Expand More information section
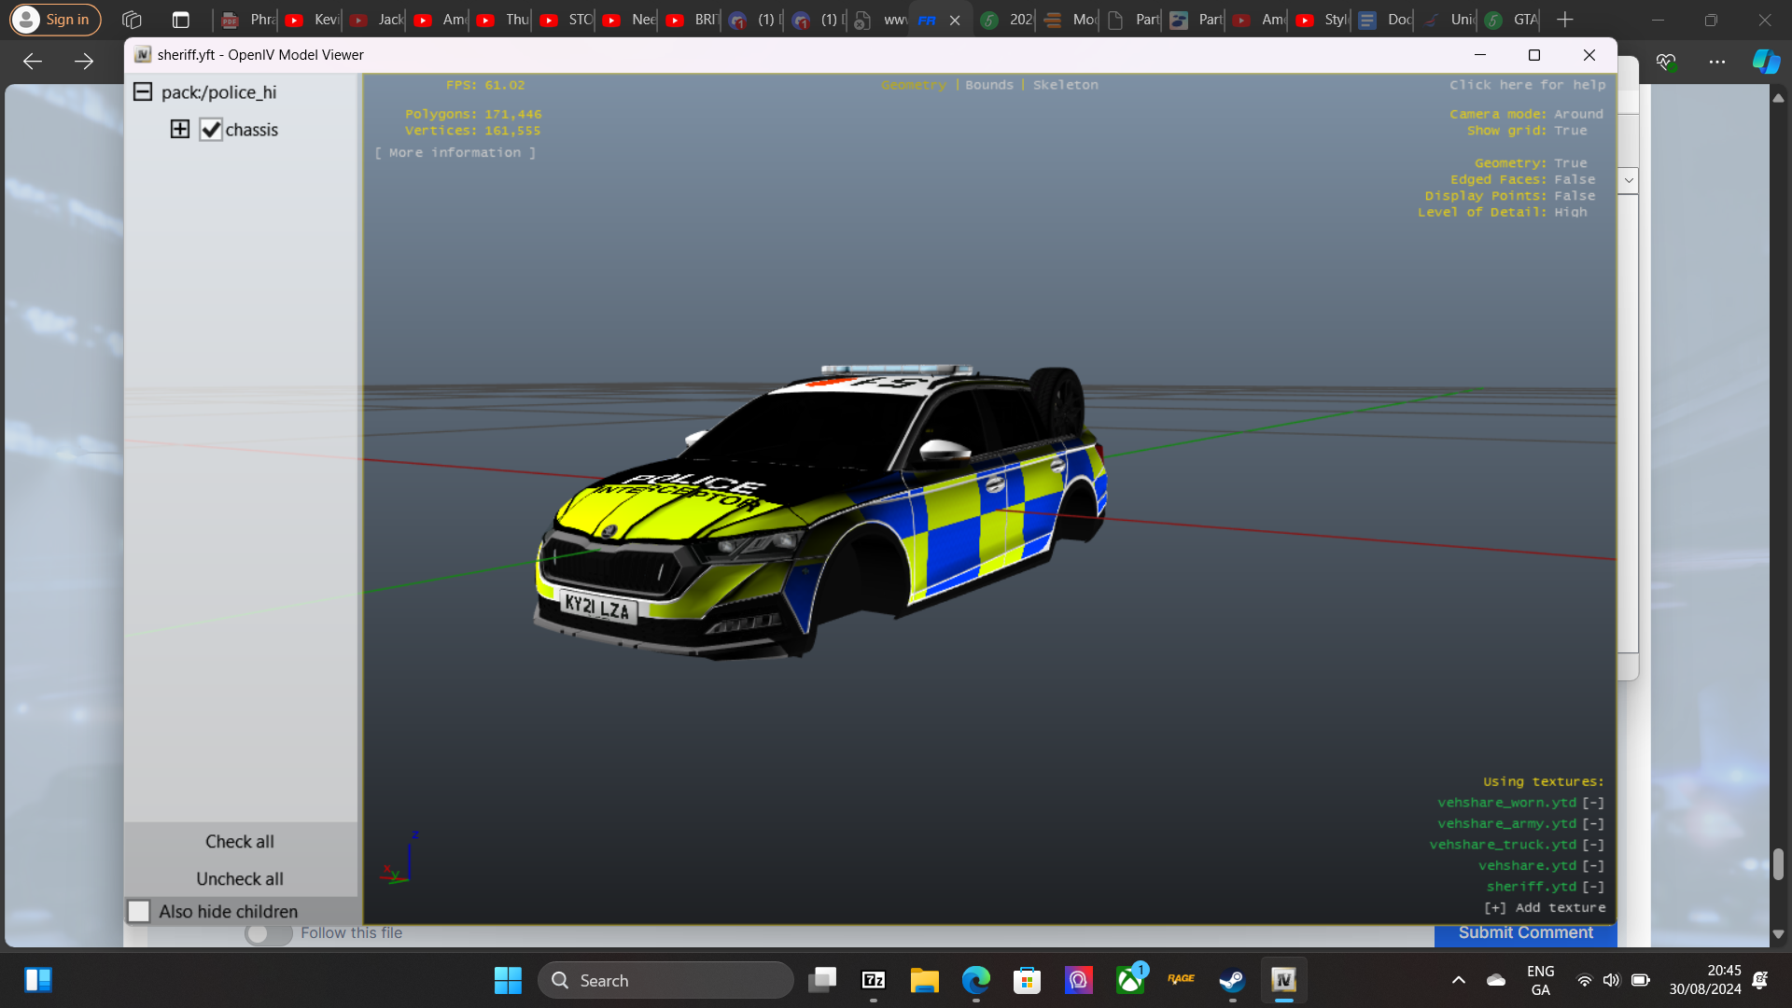The image size is (1792, 1008). tap(455, 152)
